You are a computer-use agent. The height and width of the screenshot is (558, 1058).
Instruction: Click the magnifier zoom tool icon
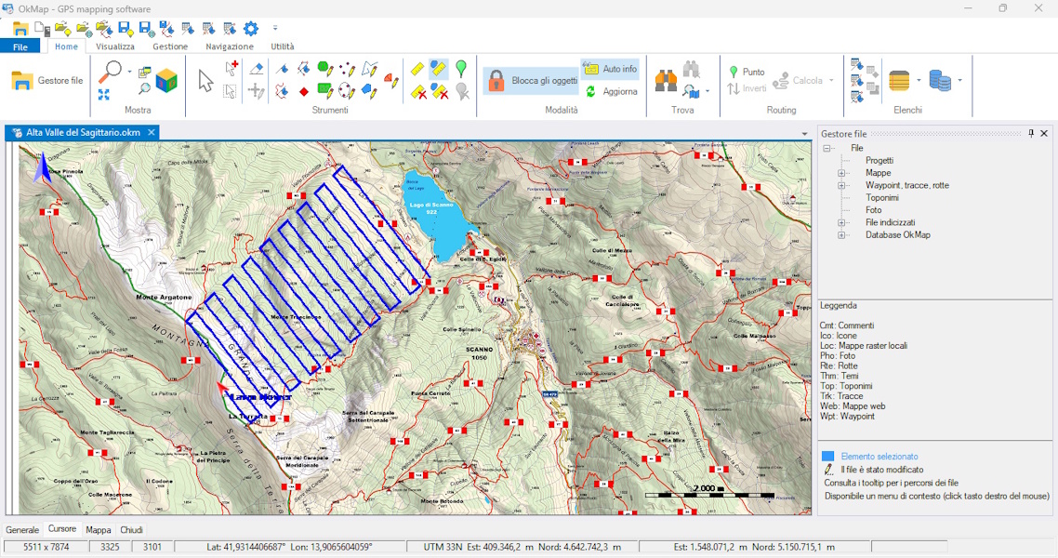(110, 71)
